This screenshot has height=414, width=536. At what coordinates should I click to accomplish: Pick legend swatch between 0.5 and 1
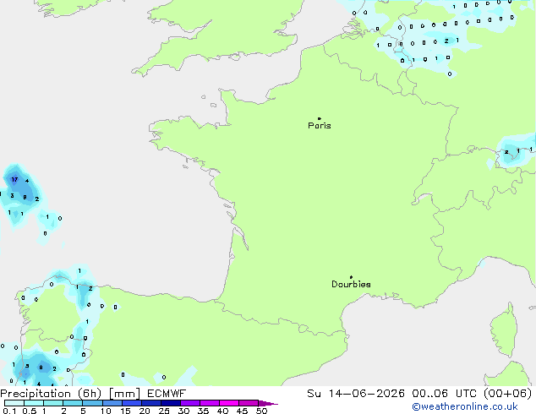pyautogui.click(x=34, y=403)
